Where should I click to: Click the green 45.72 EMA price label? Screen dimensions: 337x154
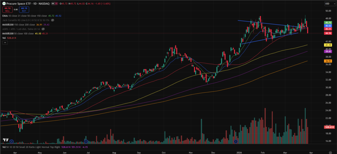(x=328, y=22)
